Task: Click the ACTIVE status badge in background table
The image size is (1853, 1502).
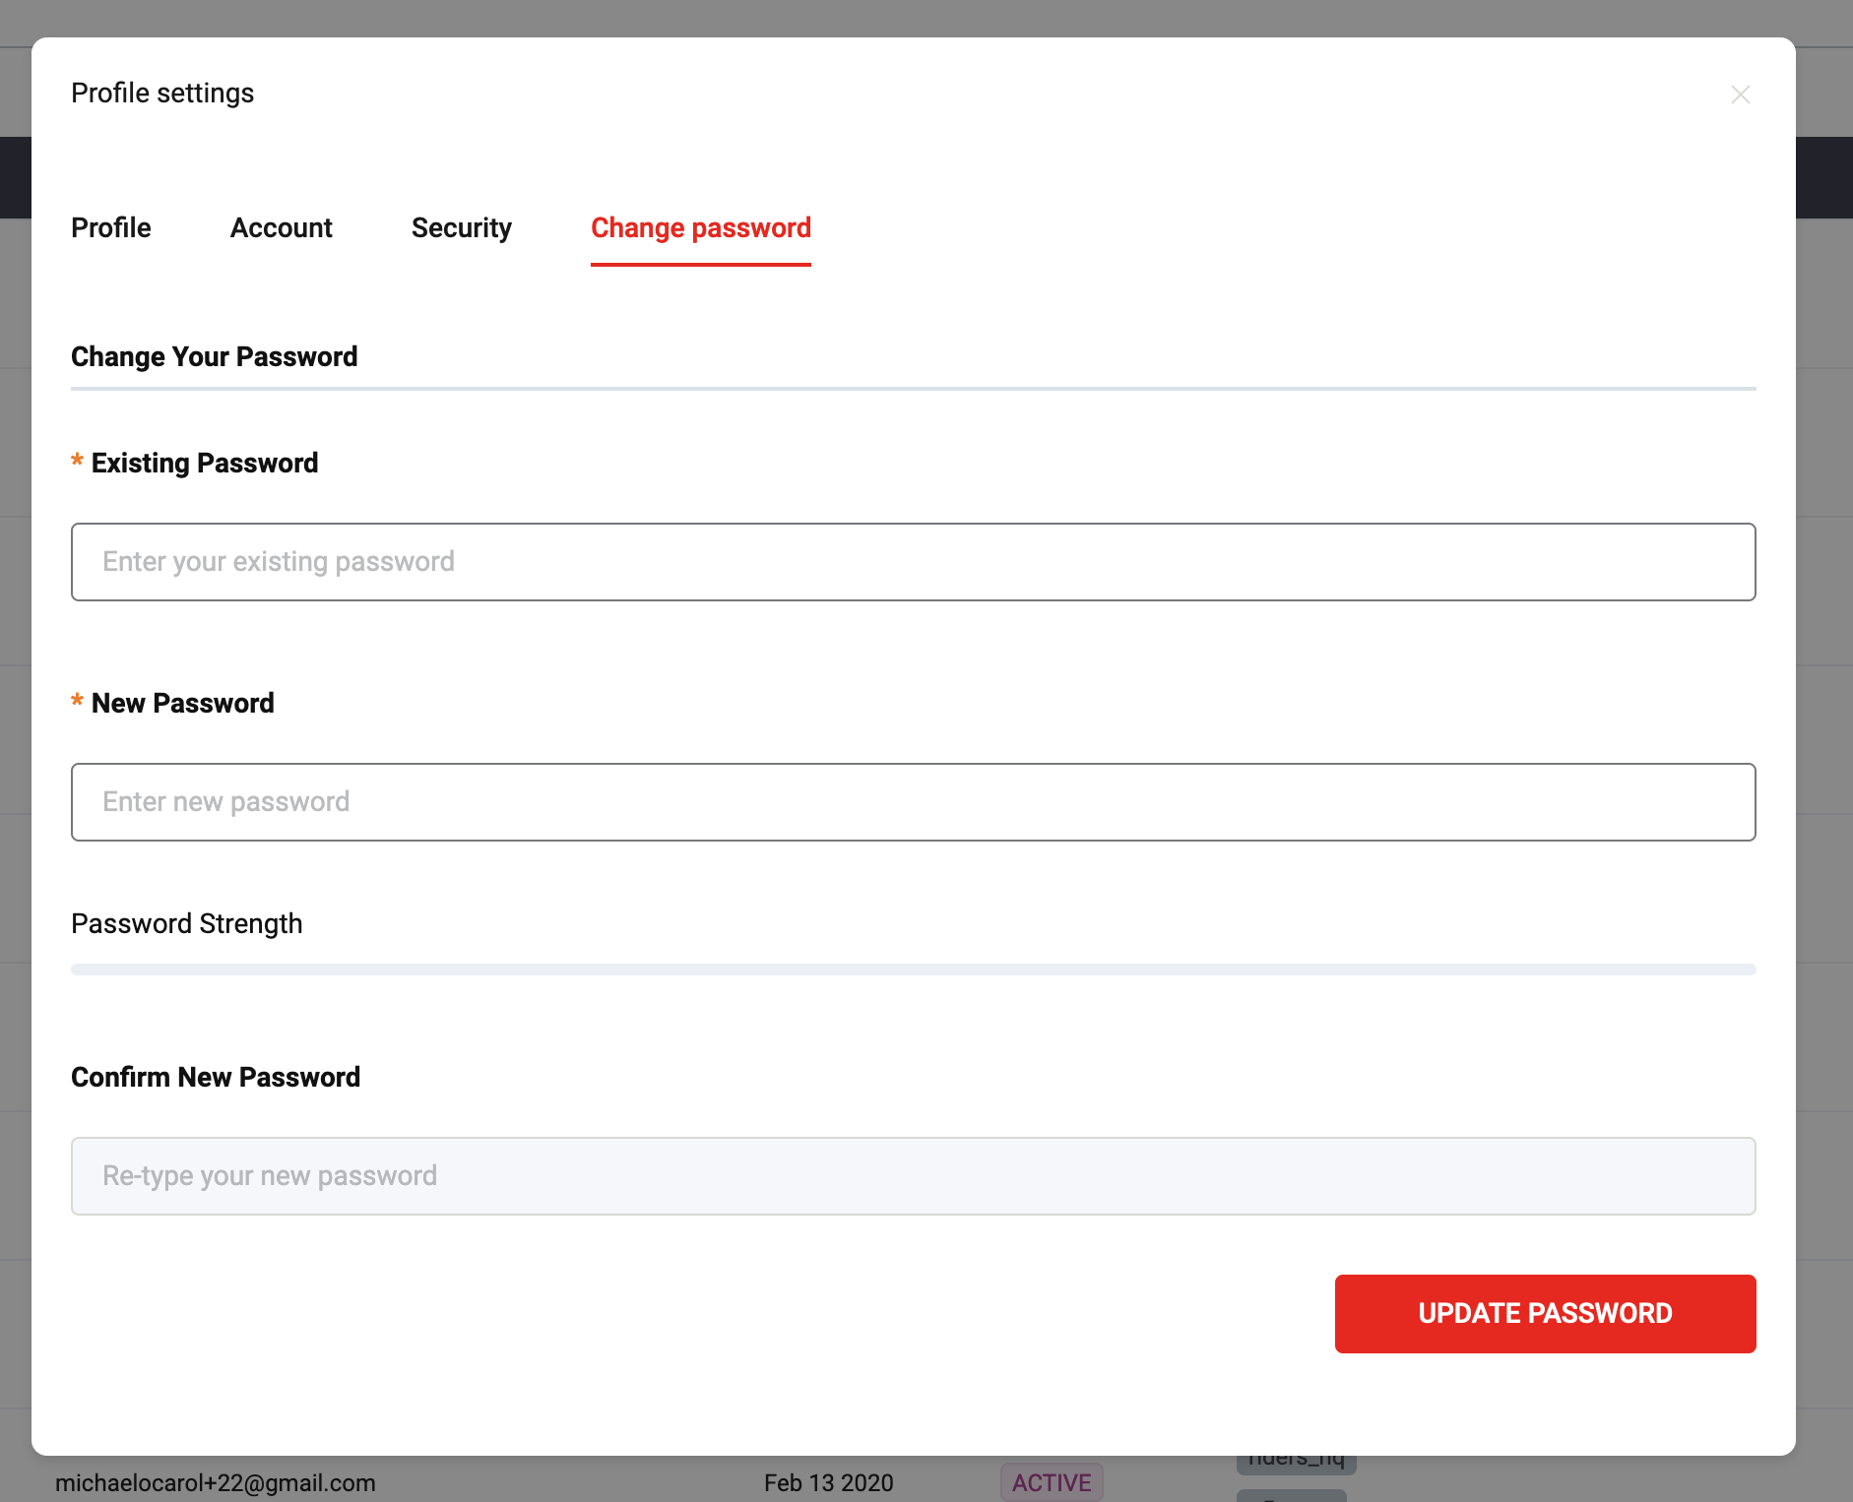Action: click(1052, 1482)
